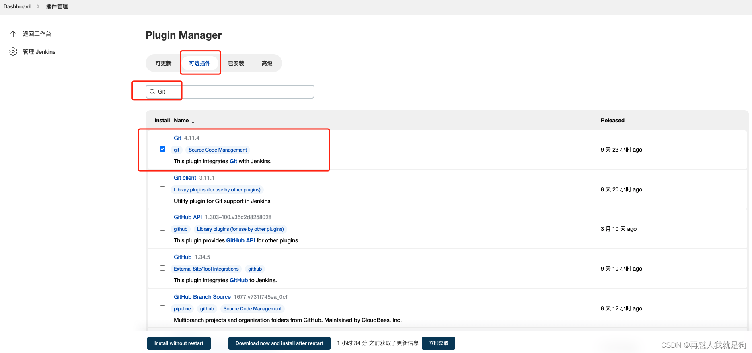The height and width of the screenshot is (353, 752).
Task: Enable the GitHub Branch Source checkbox
Action: point(162,308)
